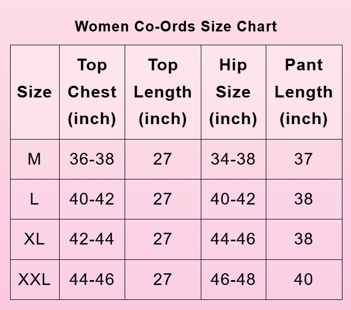Click the 44-46 hip size cell

[x=233, y=239]
